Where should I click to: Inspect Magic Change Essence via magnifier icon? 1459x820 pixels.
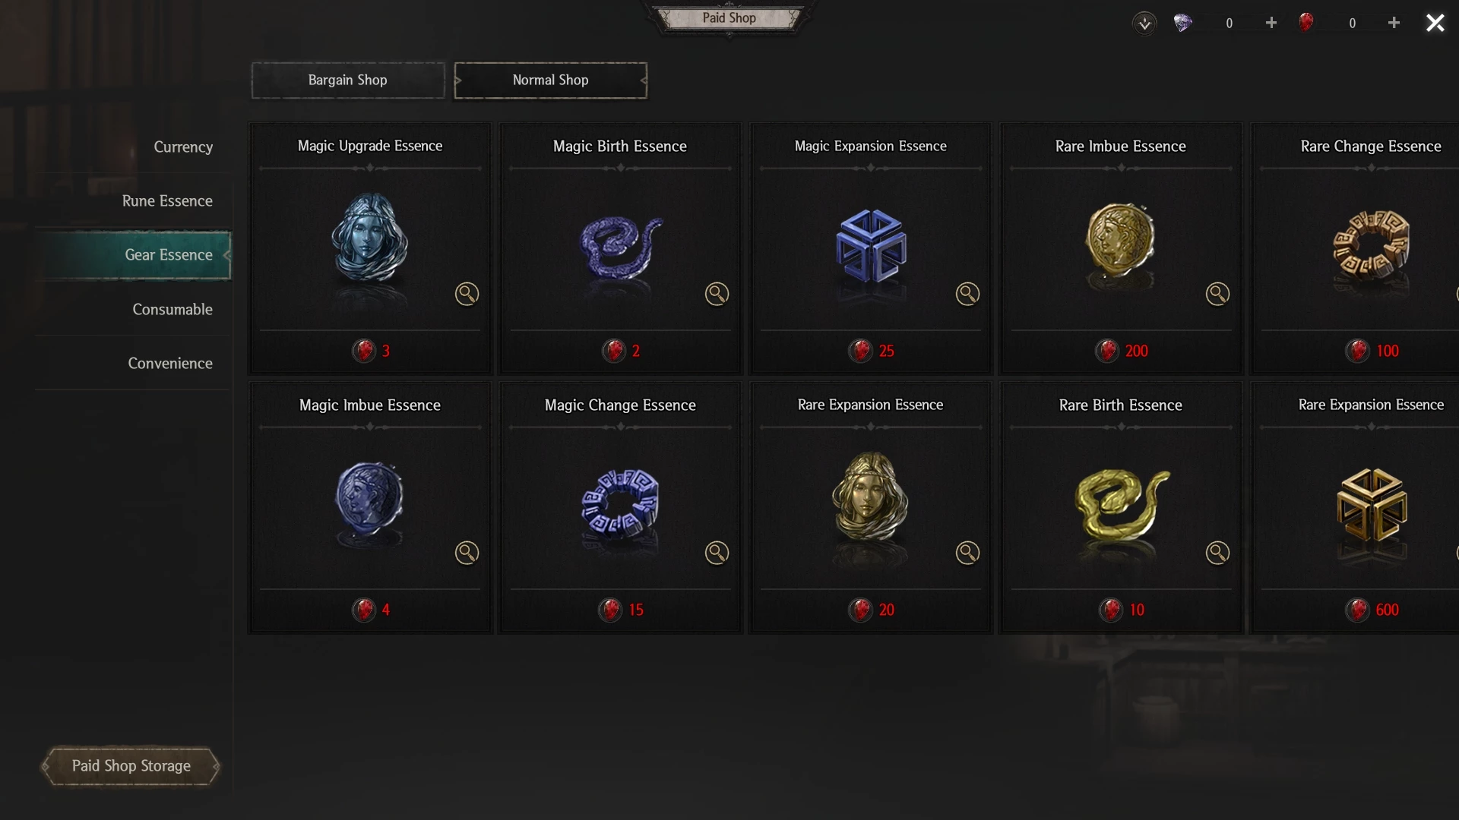[x=717, y=553]
